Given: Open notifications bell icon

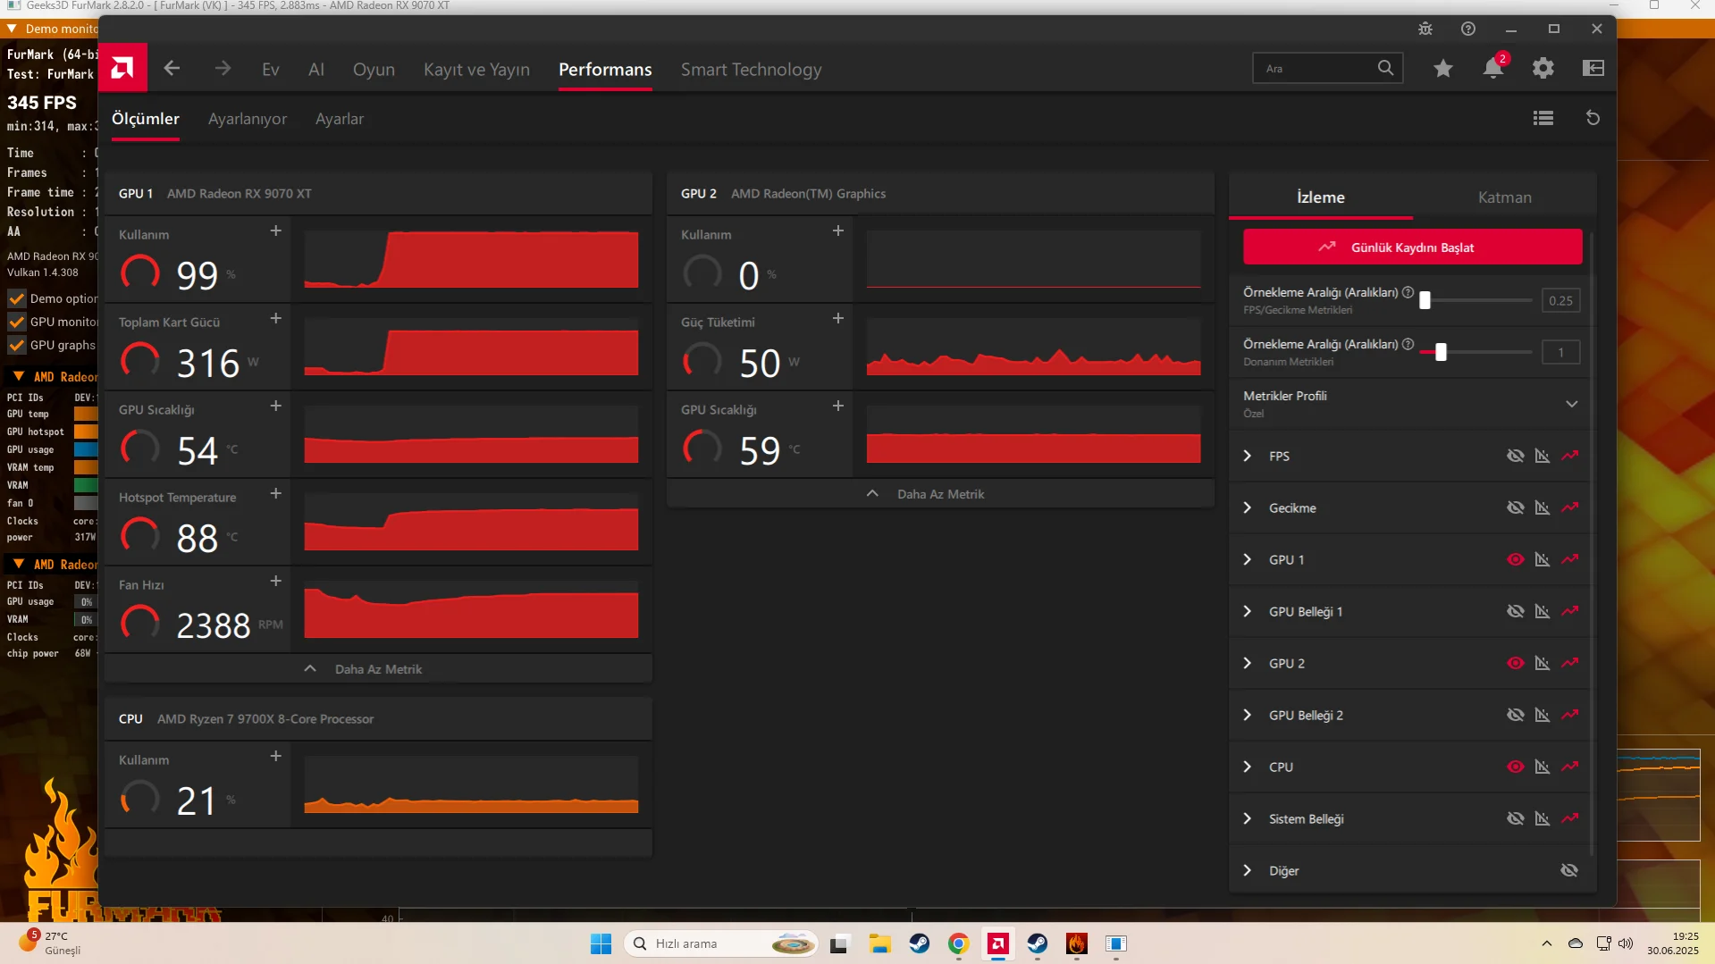Looking at the screenshot, I should (1493, 68).
